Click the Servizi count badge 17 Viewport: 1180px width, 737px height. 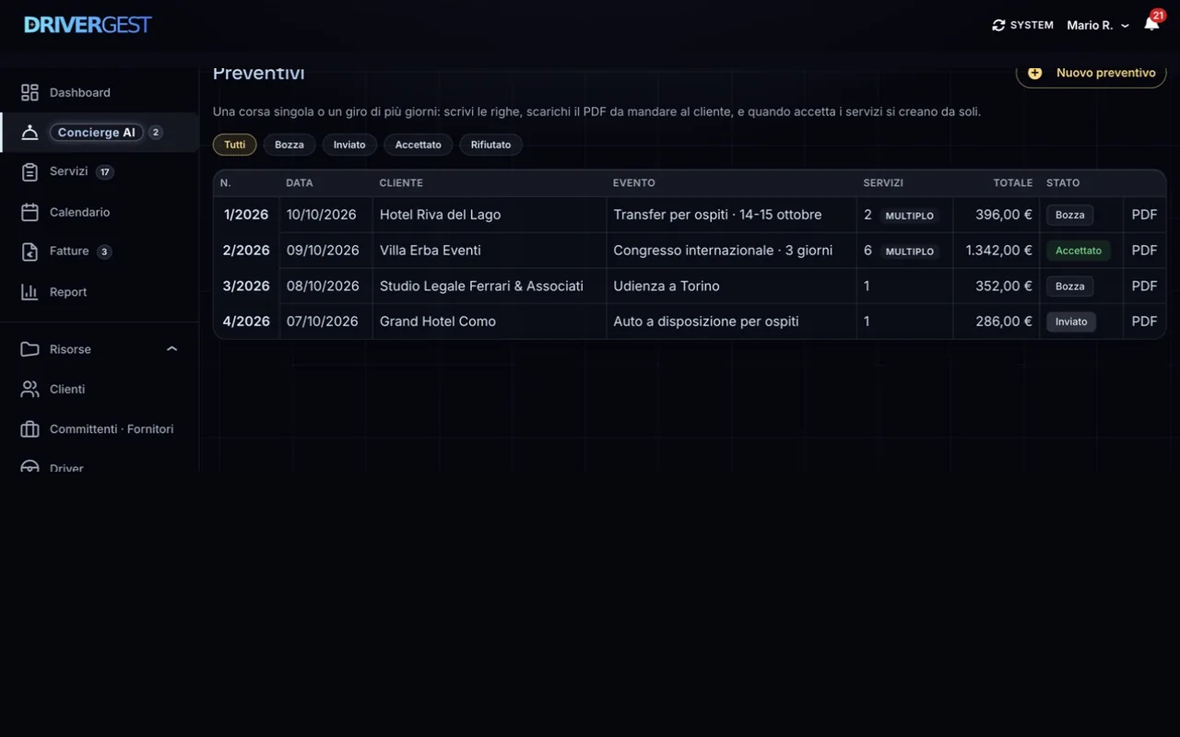coord(105,172)
